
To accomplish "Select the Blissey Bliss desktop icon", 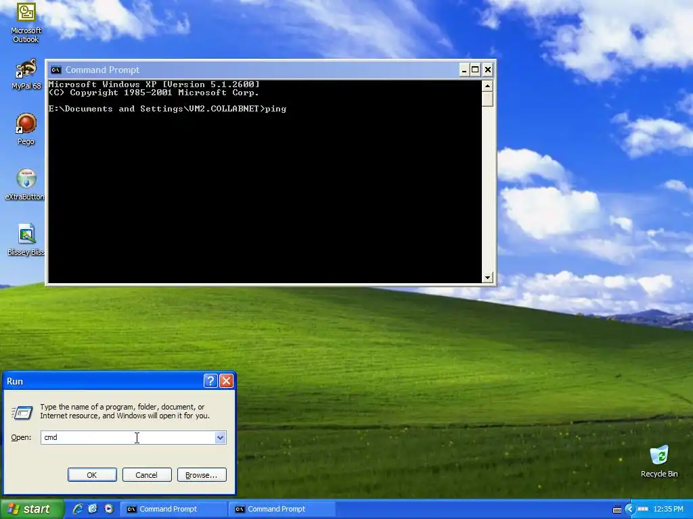I will pos(26,240).
